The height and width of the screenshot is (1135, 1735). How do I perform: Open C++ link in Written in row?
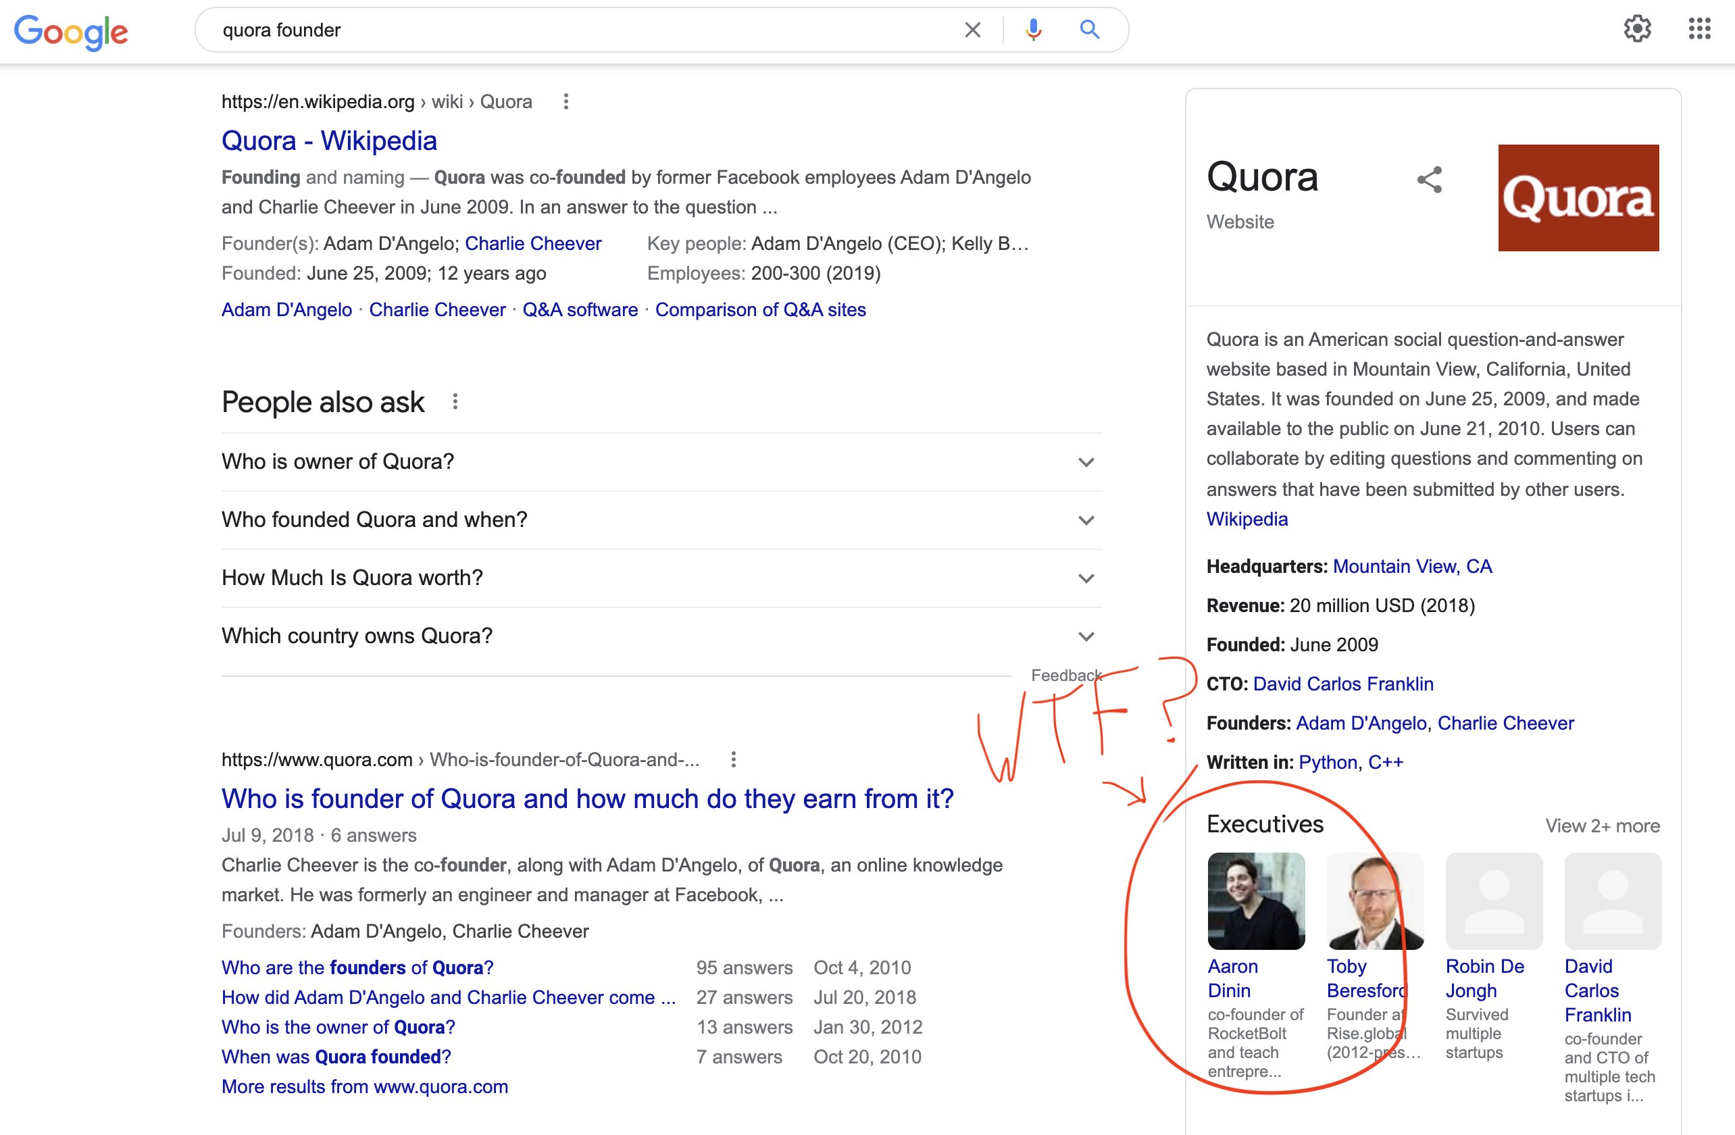tap(1385, 763)
